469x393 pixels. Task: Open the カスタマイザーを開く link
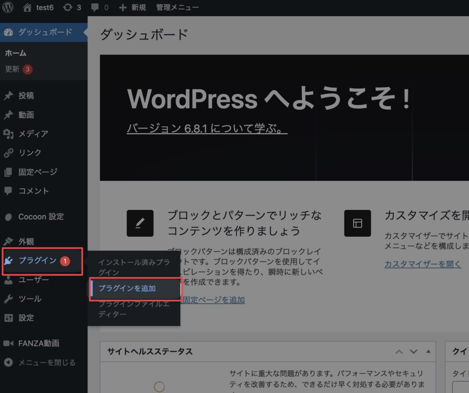423,264
